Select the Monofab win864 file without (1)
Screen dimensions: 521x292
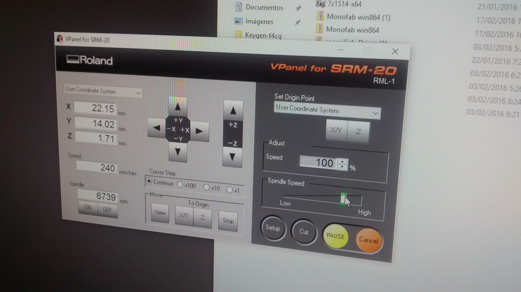(353, 29)
